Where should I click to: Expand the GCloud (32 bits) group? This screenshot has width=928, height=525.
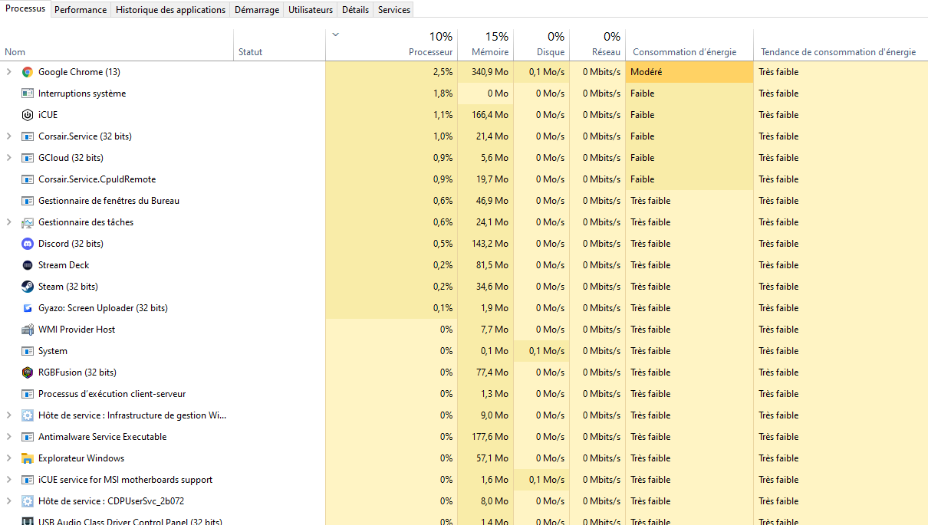8,158
